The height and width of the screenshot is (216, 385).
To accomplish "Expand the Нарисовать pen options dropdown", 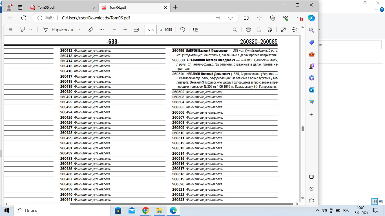I will pyautogui.click(x=80, y=30).
